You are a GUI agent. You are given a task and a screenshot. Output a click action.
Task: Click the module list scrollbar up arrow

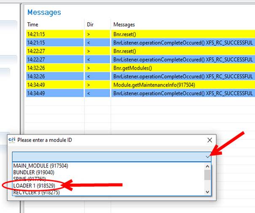point(207,166)
